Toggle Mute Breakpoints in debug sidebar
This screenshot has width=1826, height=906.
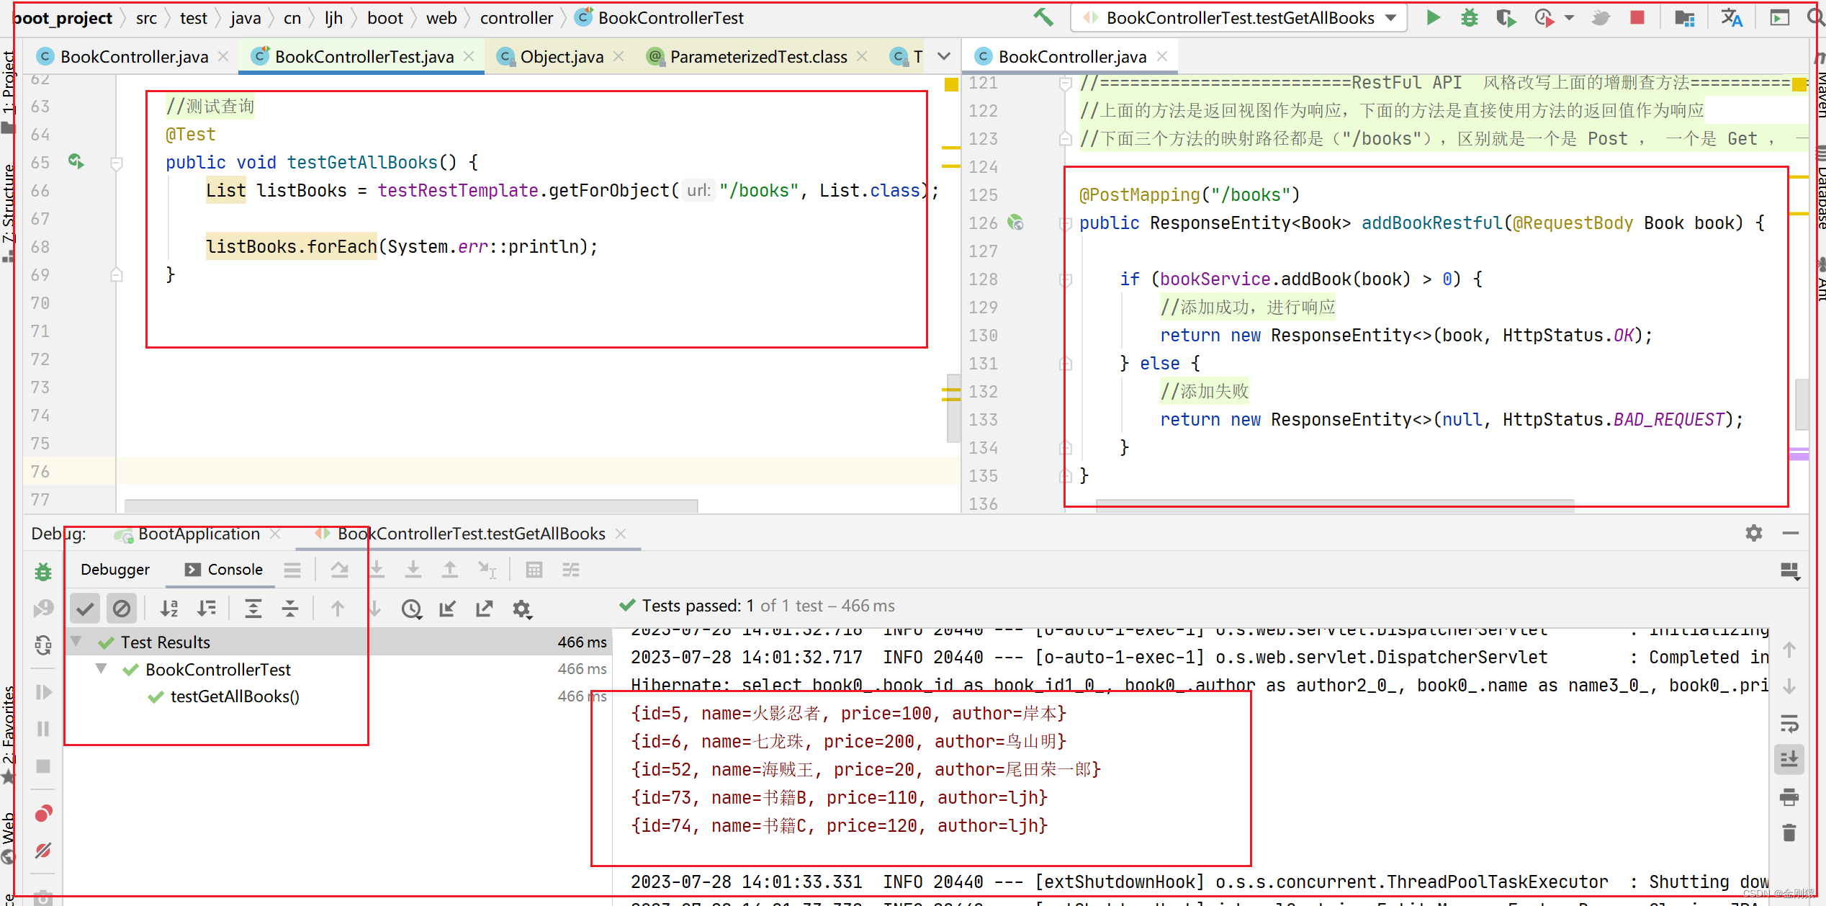[x=43, y=851]
